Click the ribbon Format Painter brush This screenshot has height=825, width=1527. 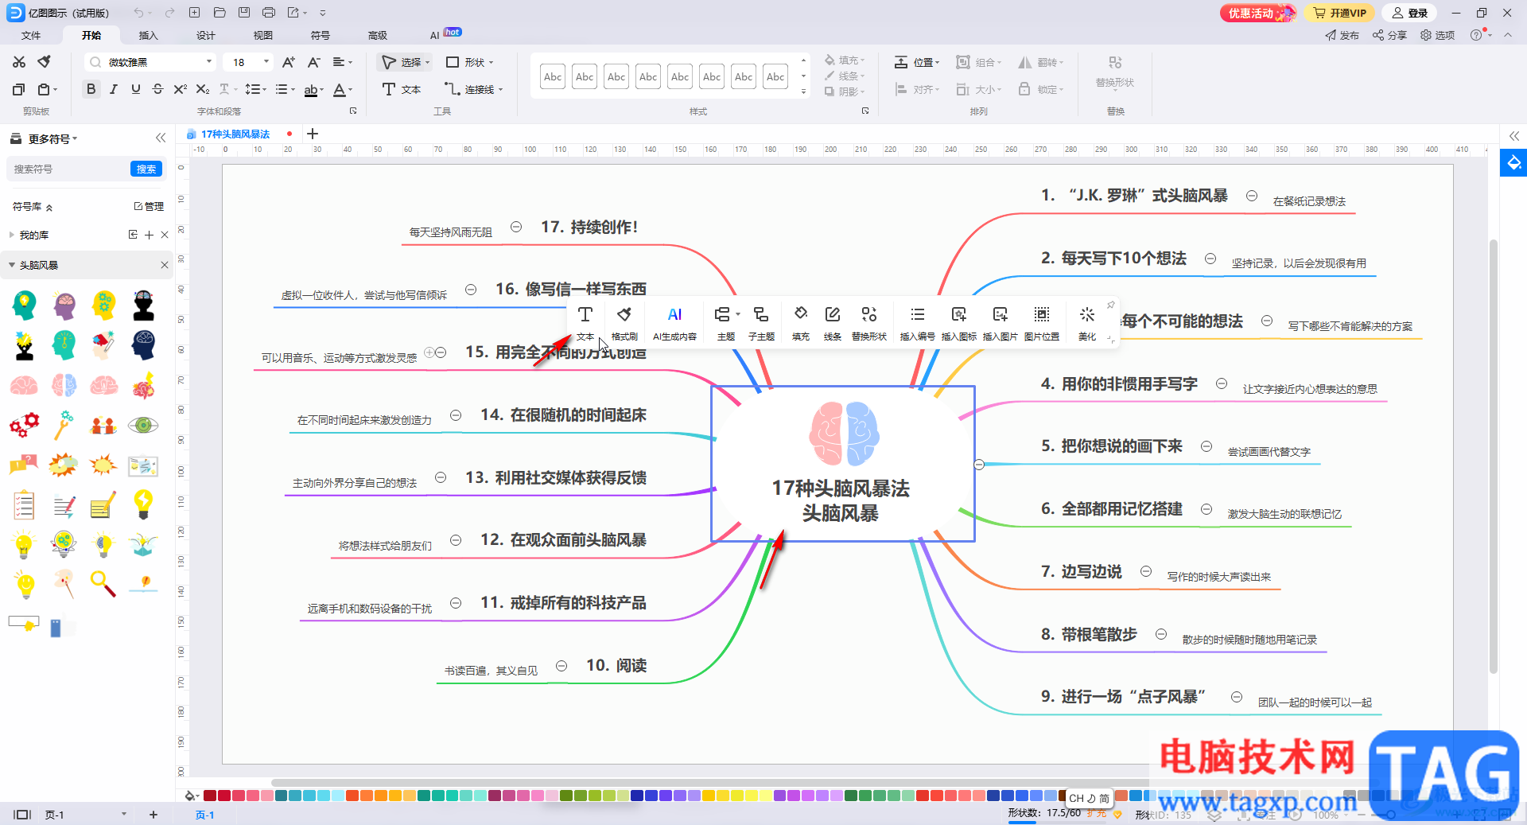[45, 61]
